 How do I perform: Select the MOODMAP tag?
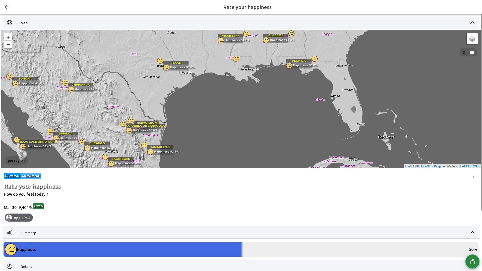[31, 176]
